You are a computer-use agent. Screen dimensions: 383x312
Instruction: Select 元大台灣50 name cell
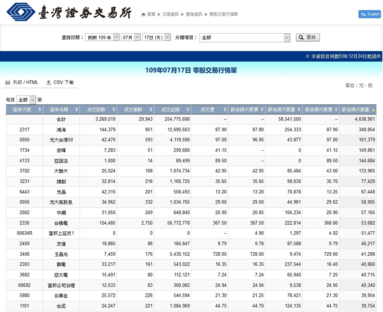(61, 140)
